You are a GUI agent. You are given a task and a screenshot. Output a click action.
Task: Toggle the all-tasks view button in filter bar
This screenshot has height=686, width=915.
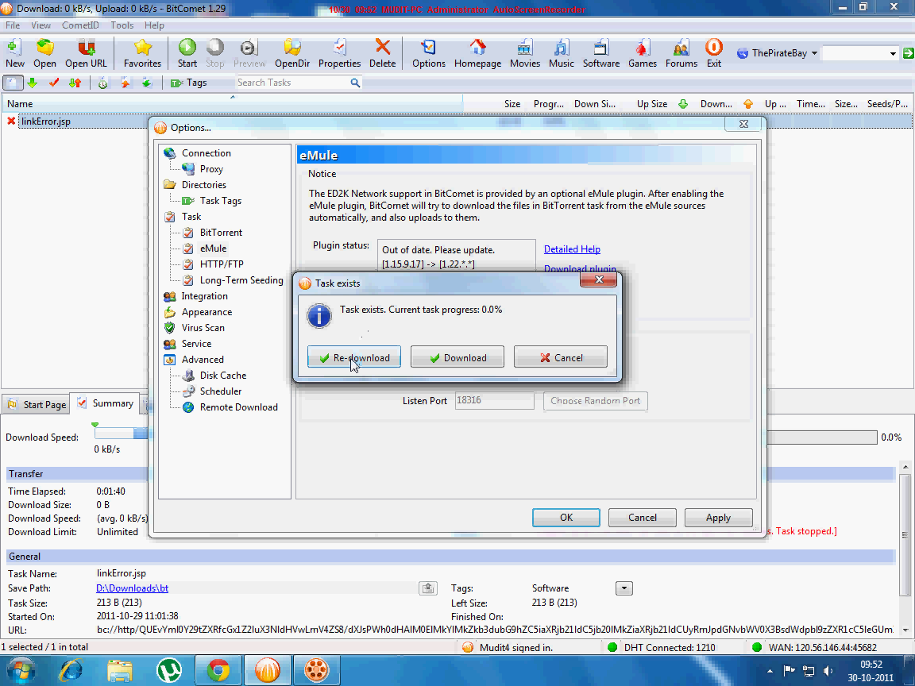12,83
